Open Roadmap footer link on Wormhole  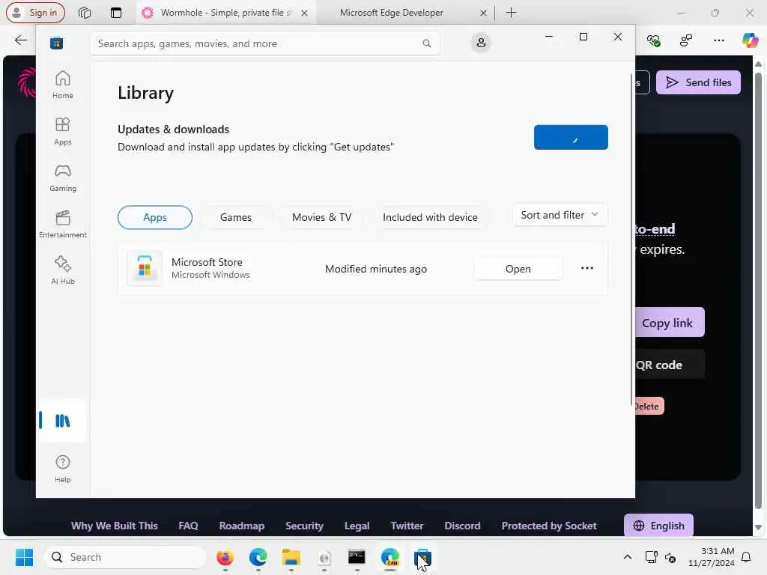pos(242,526)
